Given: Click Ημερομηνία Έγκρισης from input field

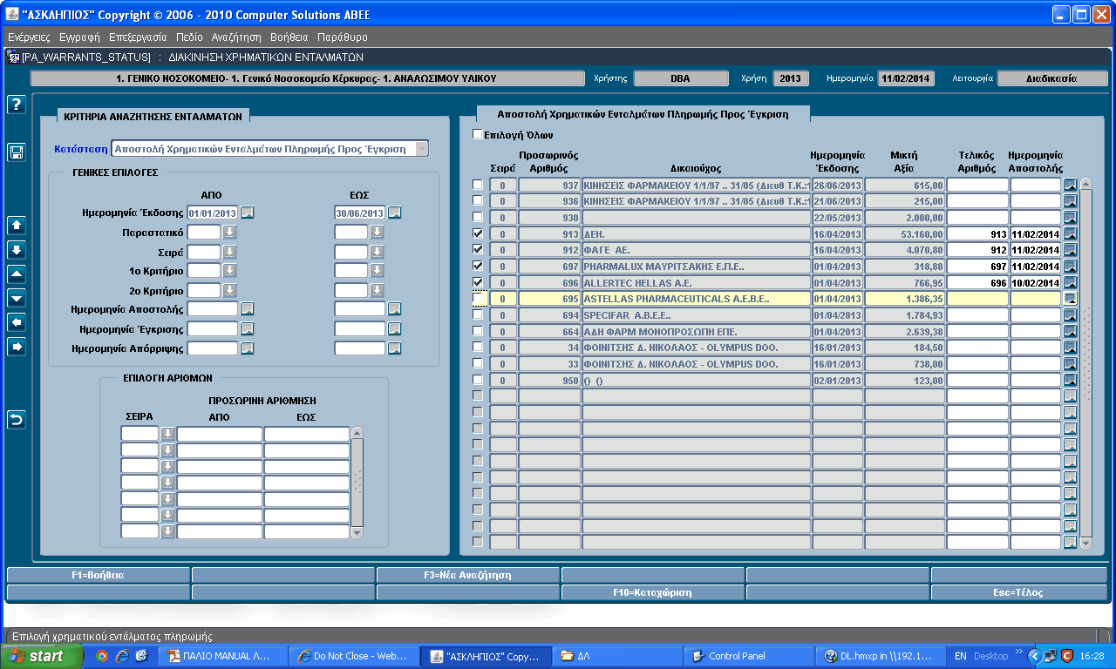Looking at the screenshot, I should pos(213,328).
